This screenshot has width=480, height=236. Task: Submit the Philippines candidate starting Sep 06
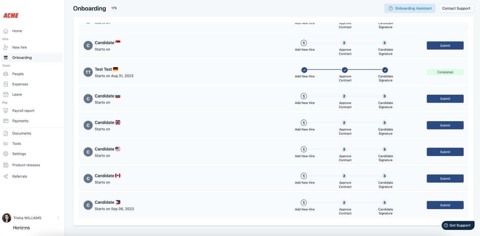(445, 205)
